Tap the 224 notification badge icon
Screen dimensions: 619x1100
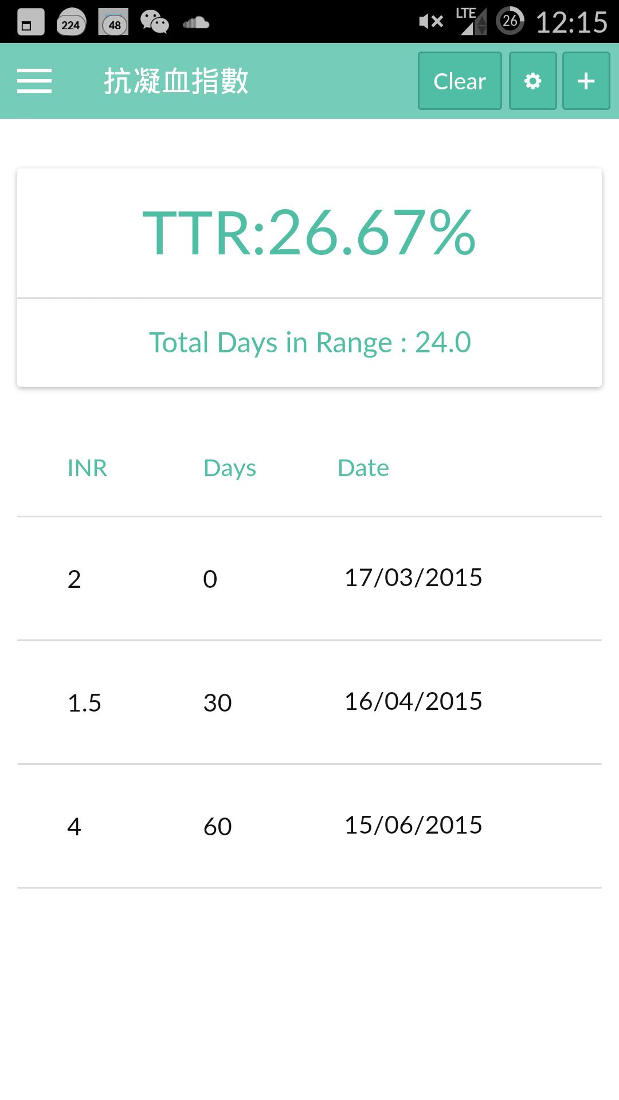click(x=71, y=23)
